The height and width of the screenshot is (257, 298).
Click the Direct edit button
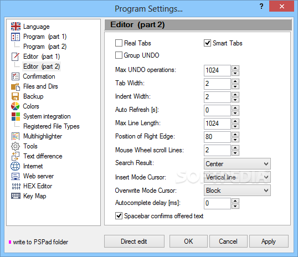134,241
